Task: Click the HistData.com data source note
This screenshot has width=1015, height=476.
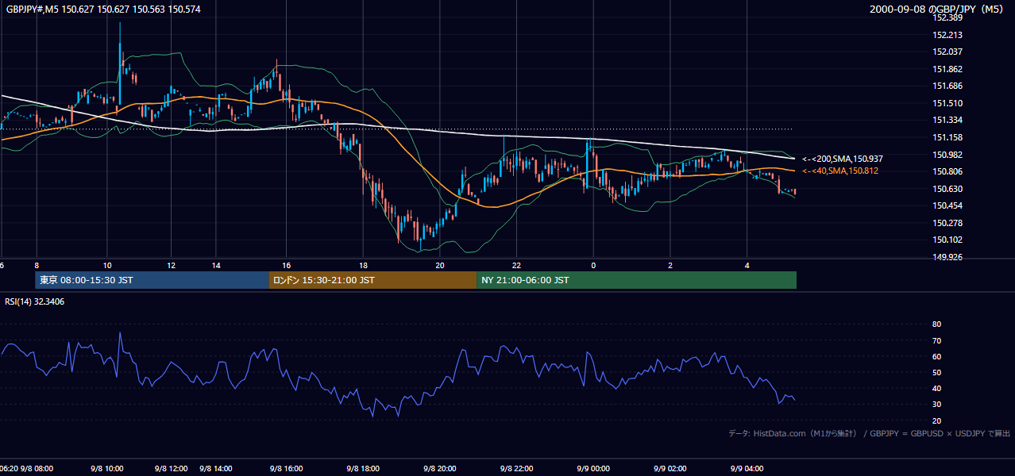Action: tap(870, 433)
